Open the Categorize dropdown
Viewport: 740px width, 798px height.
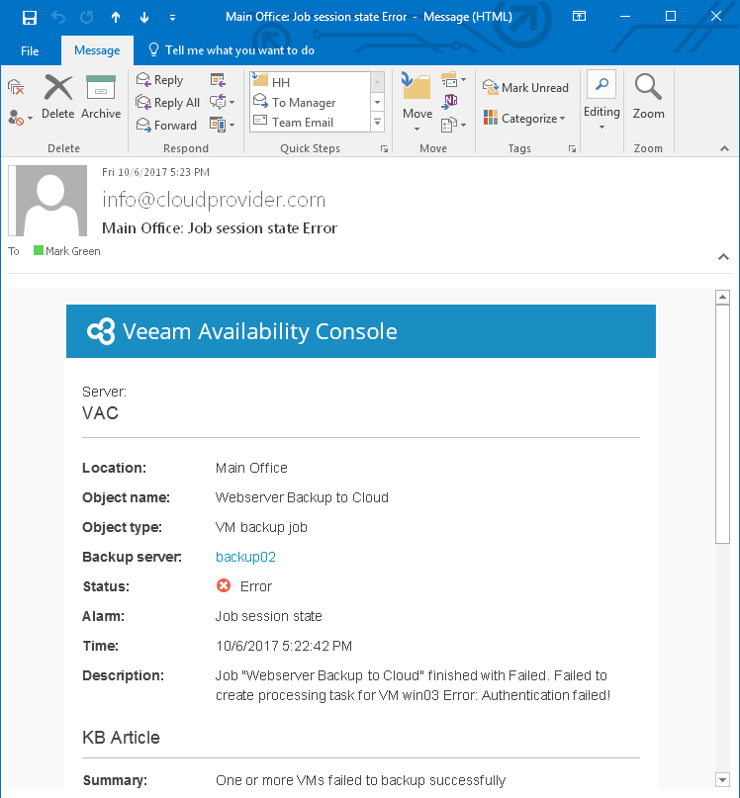click(x=524, y=118)
